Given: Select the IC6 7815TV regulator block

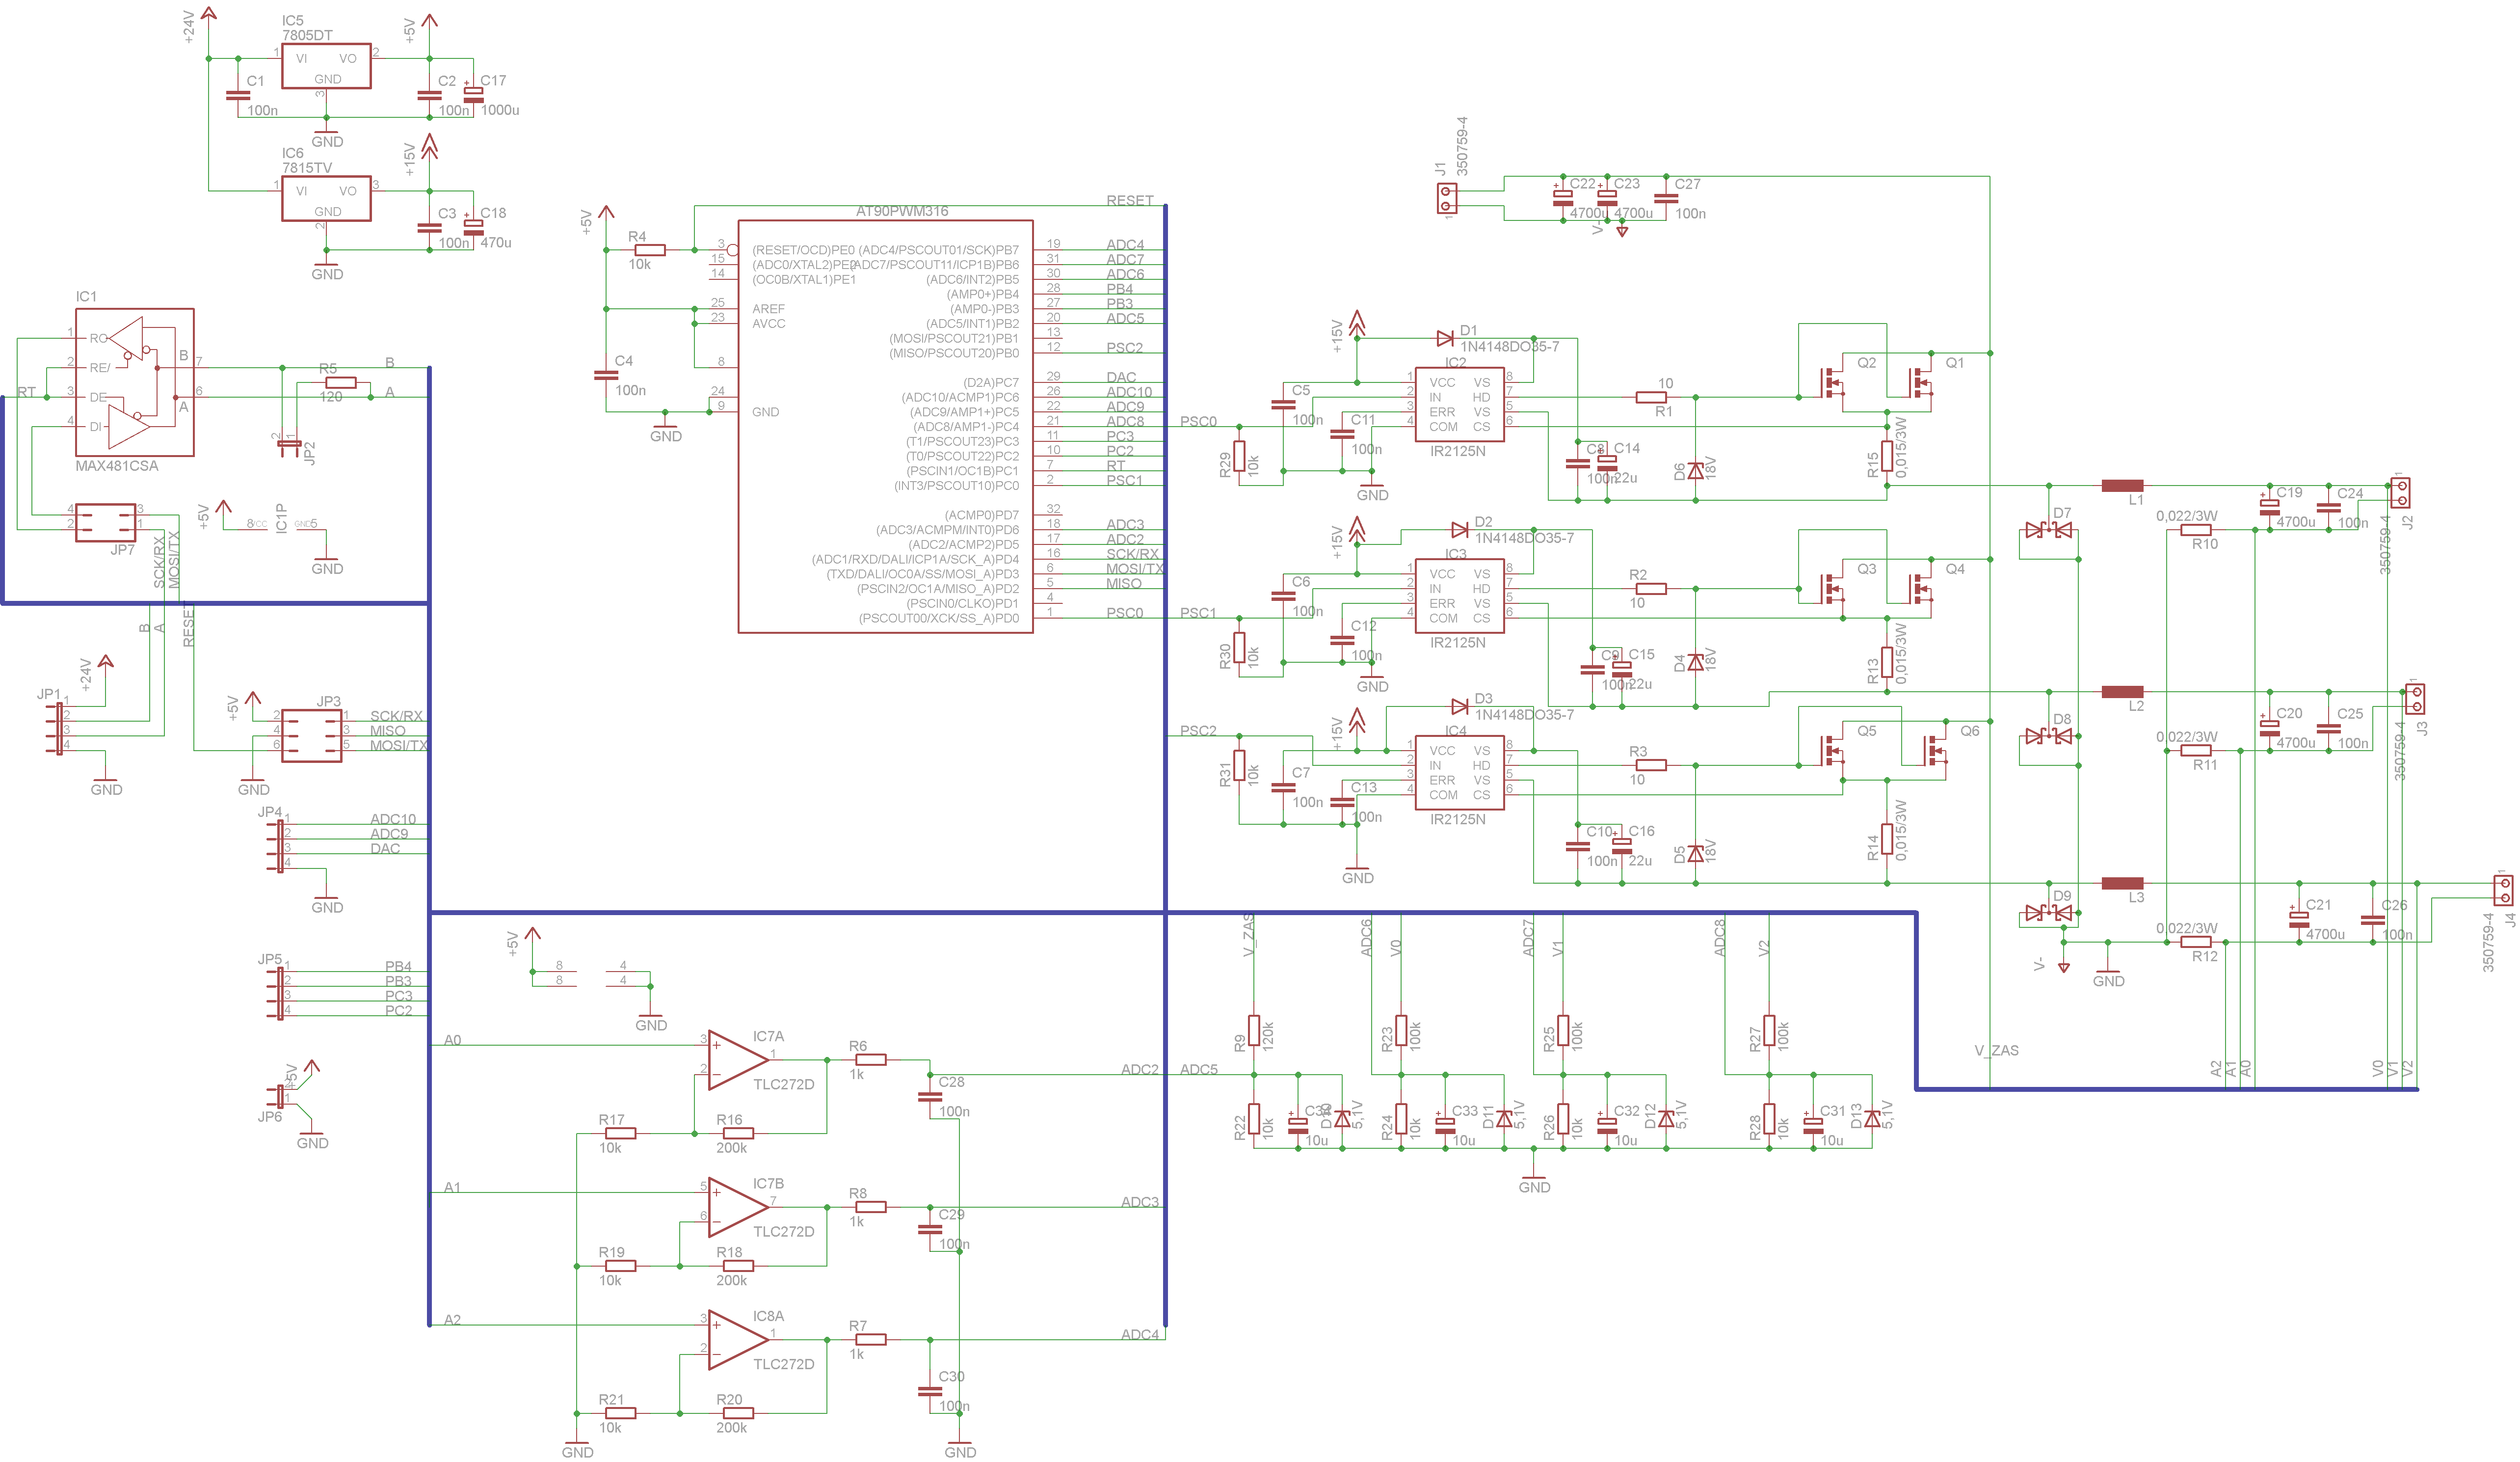Looking at the screenshot, I should click(x=326, y=199).
